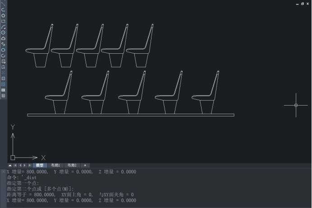Image resolution: width=312 pixels, height=208 pixels.
Task: Jump to the first layout tab arrow
Action: pos(15,166)
